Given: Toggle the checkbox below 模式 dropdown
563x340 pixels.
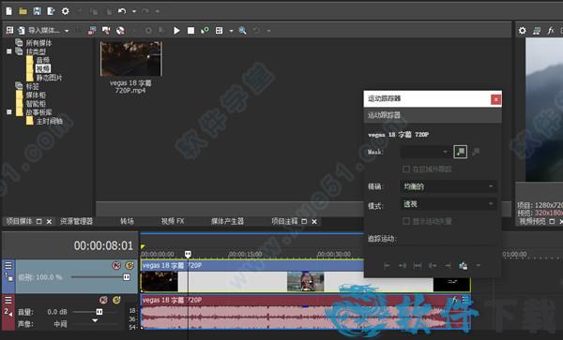Looking at the screenshot, I should [x=406, y=221].
